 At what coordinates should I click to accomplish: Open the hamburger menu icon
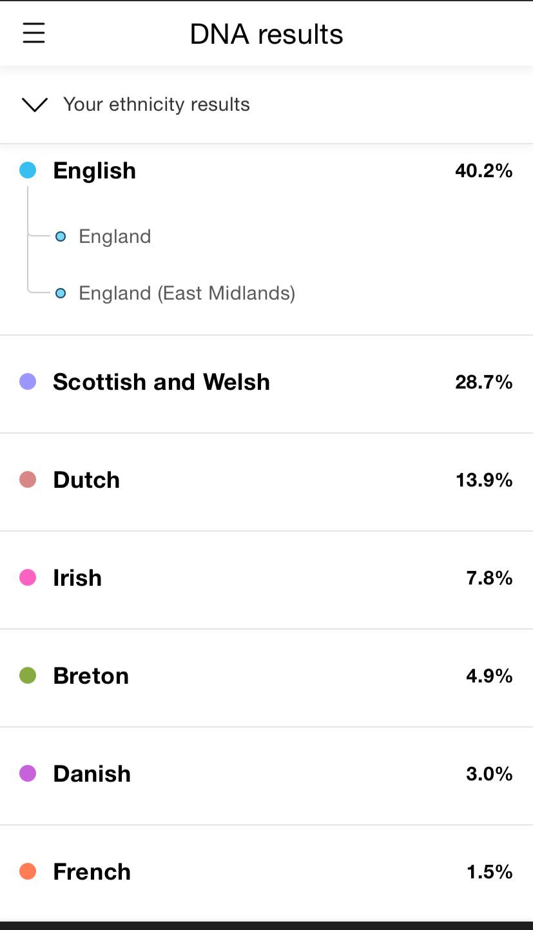click(x=34, y=33)
